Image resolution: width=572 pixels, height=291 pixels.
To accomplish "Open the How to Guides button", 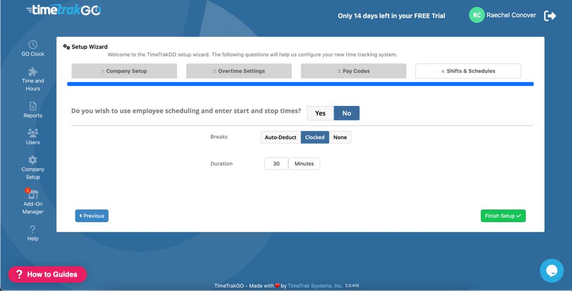I will [47, 274].
